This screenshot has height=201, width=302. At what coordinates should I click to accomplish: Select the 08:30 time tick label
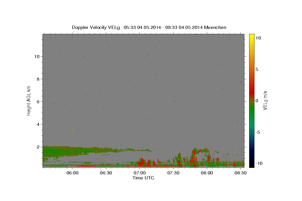point(241,173)
